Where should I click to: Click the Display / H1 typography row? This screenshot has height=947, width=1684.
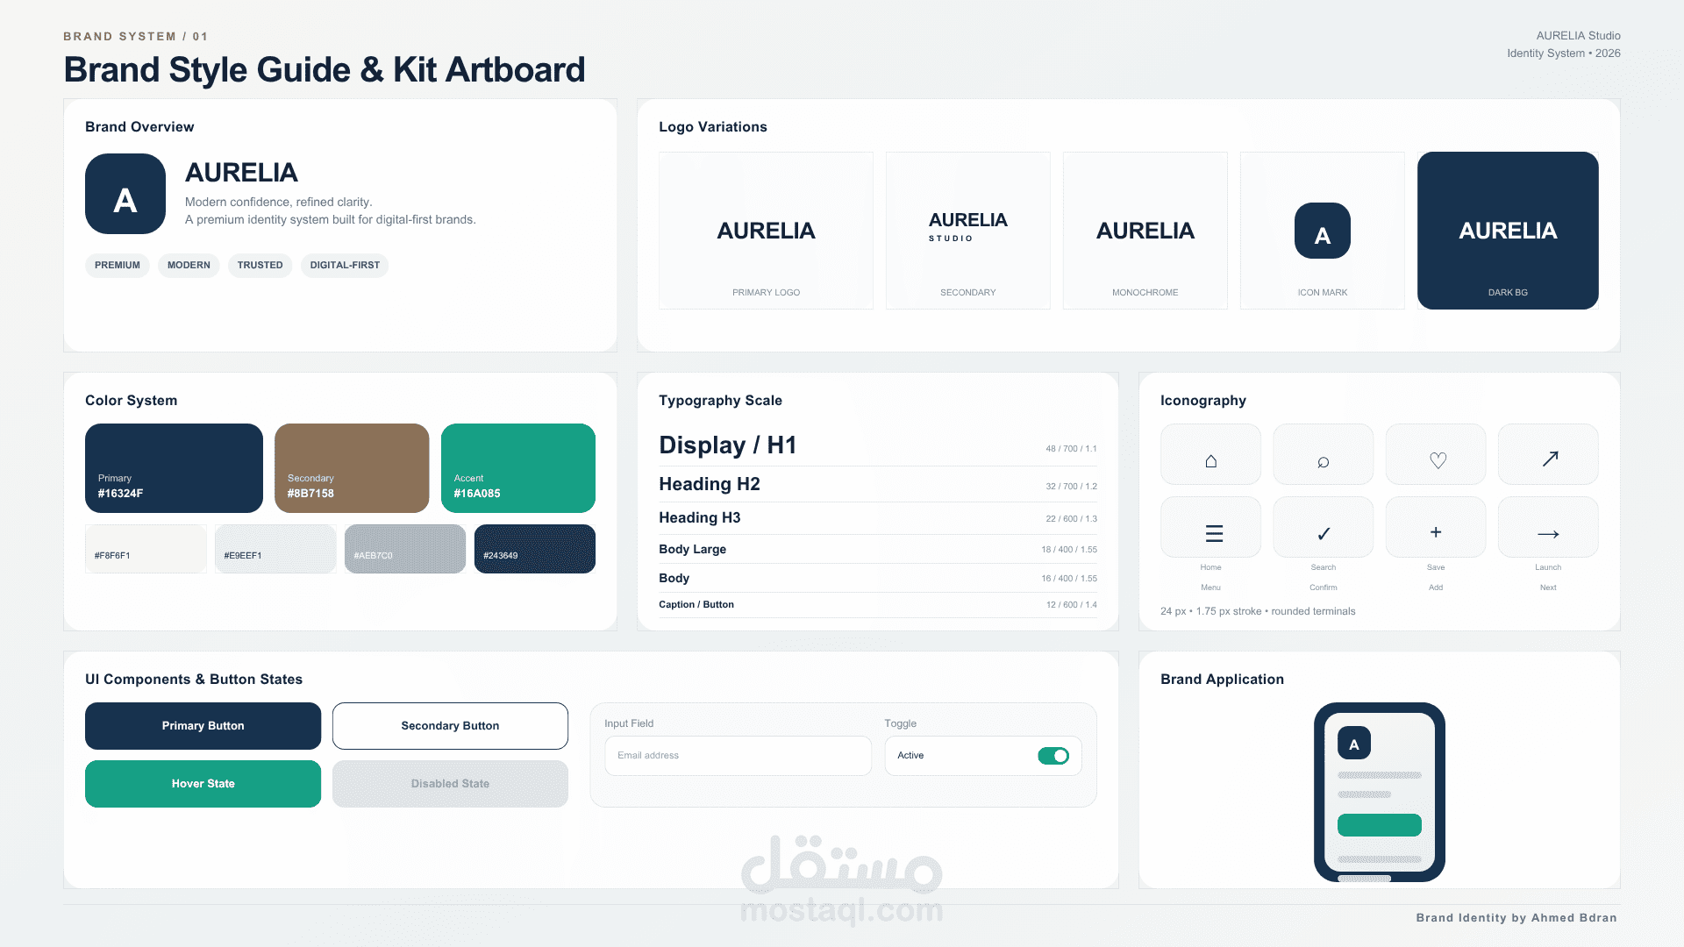point(878,445)
